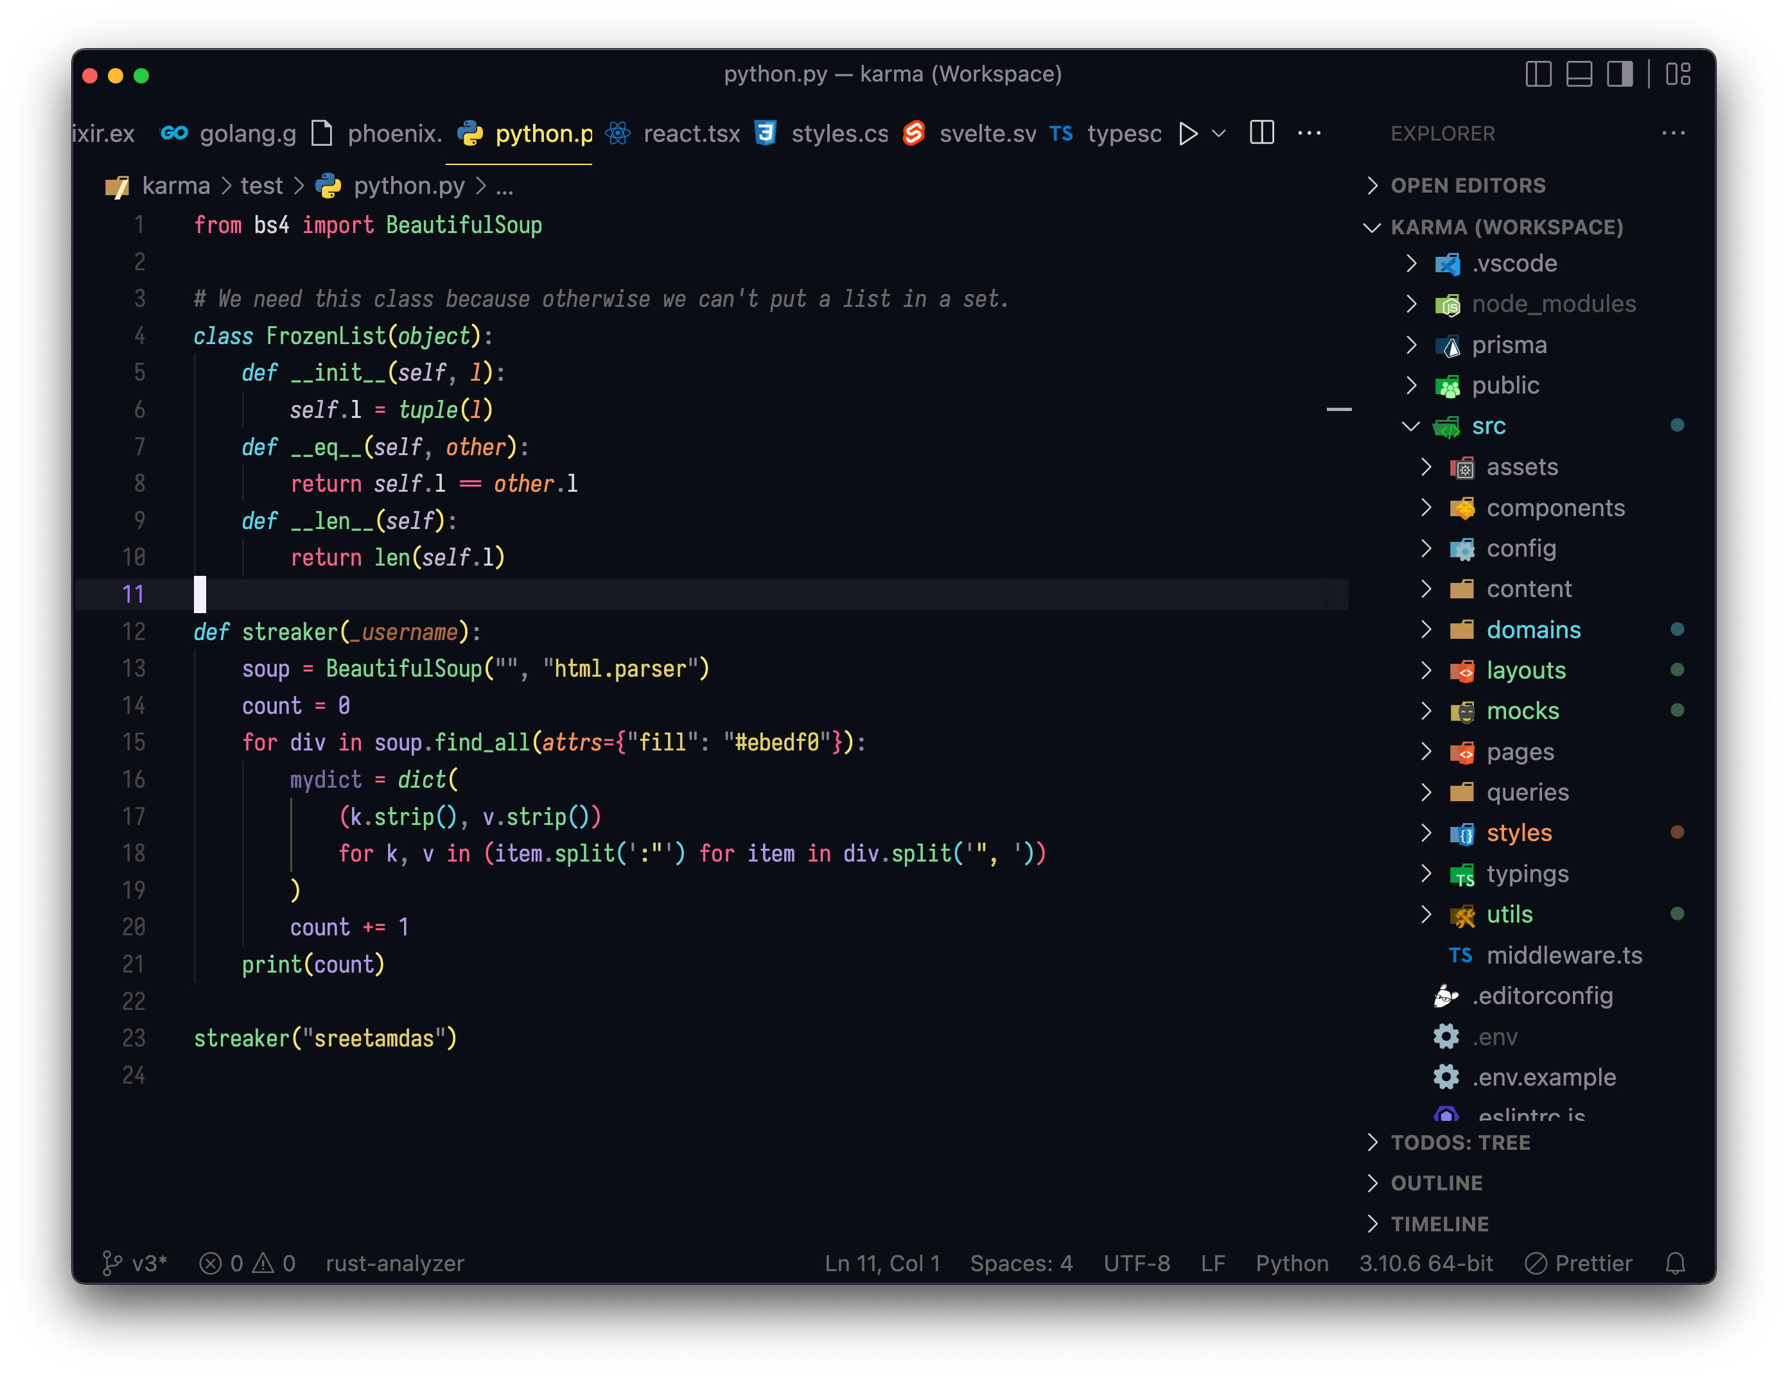Viewport: 1788px width, 1379px height.
Task: Click Spaces: 4 indentation setting
Action: point(1021,1263)
